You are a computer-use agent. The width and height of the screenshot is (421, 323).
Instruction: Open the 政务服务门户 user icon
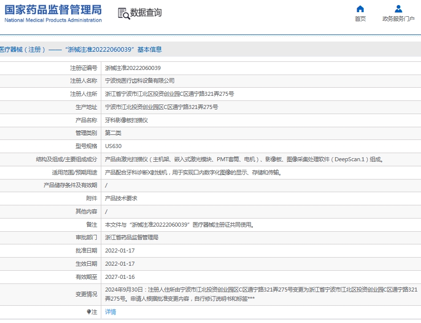pos(398,9)
